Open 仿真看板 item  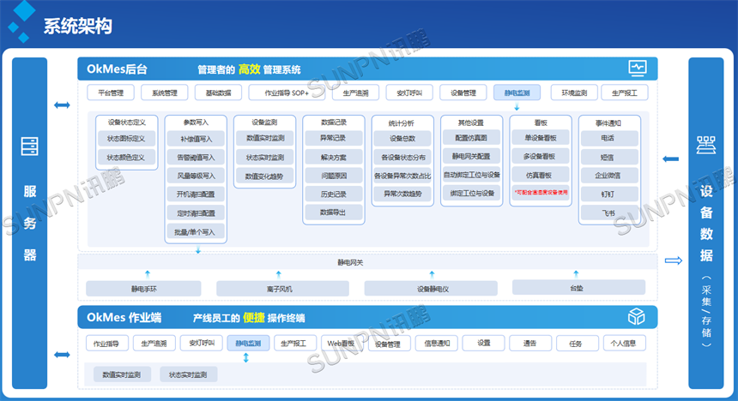click(541, 175)
